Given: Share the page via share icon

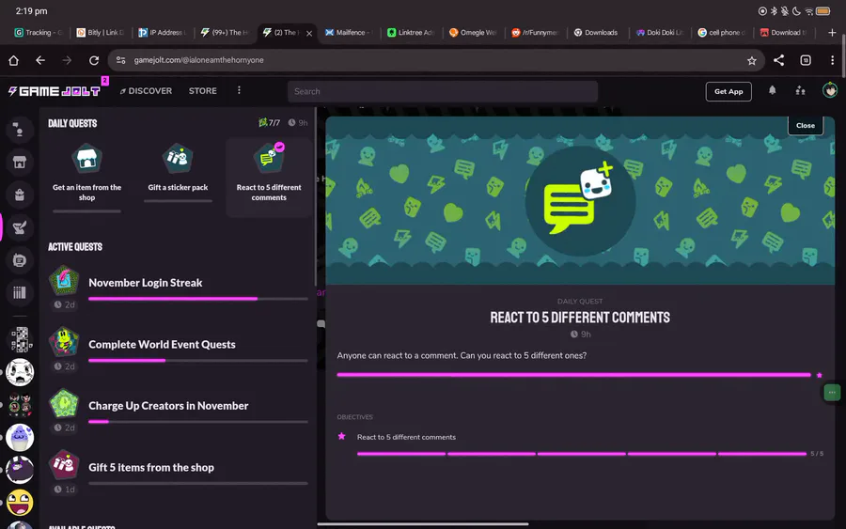Looking at the screenshot, I should tap(778, 60).
